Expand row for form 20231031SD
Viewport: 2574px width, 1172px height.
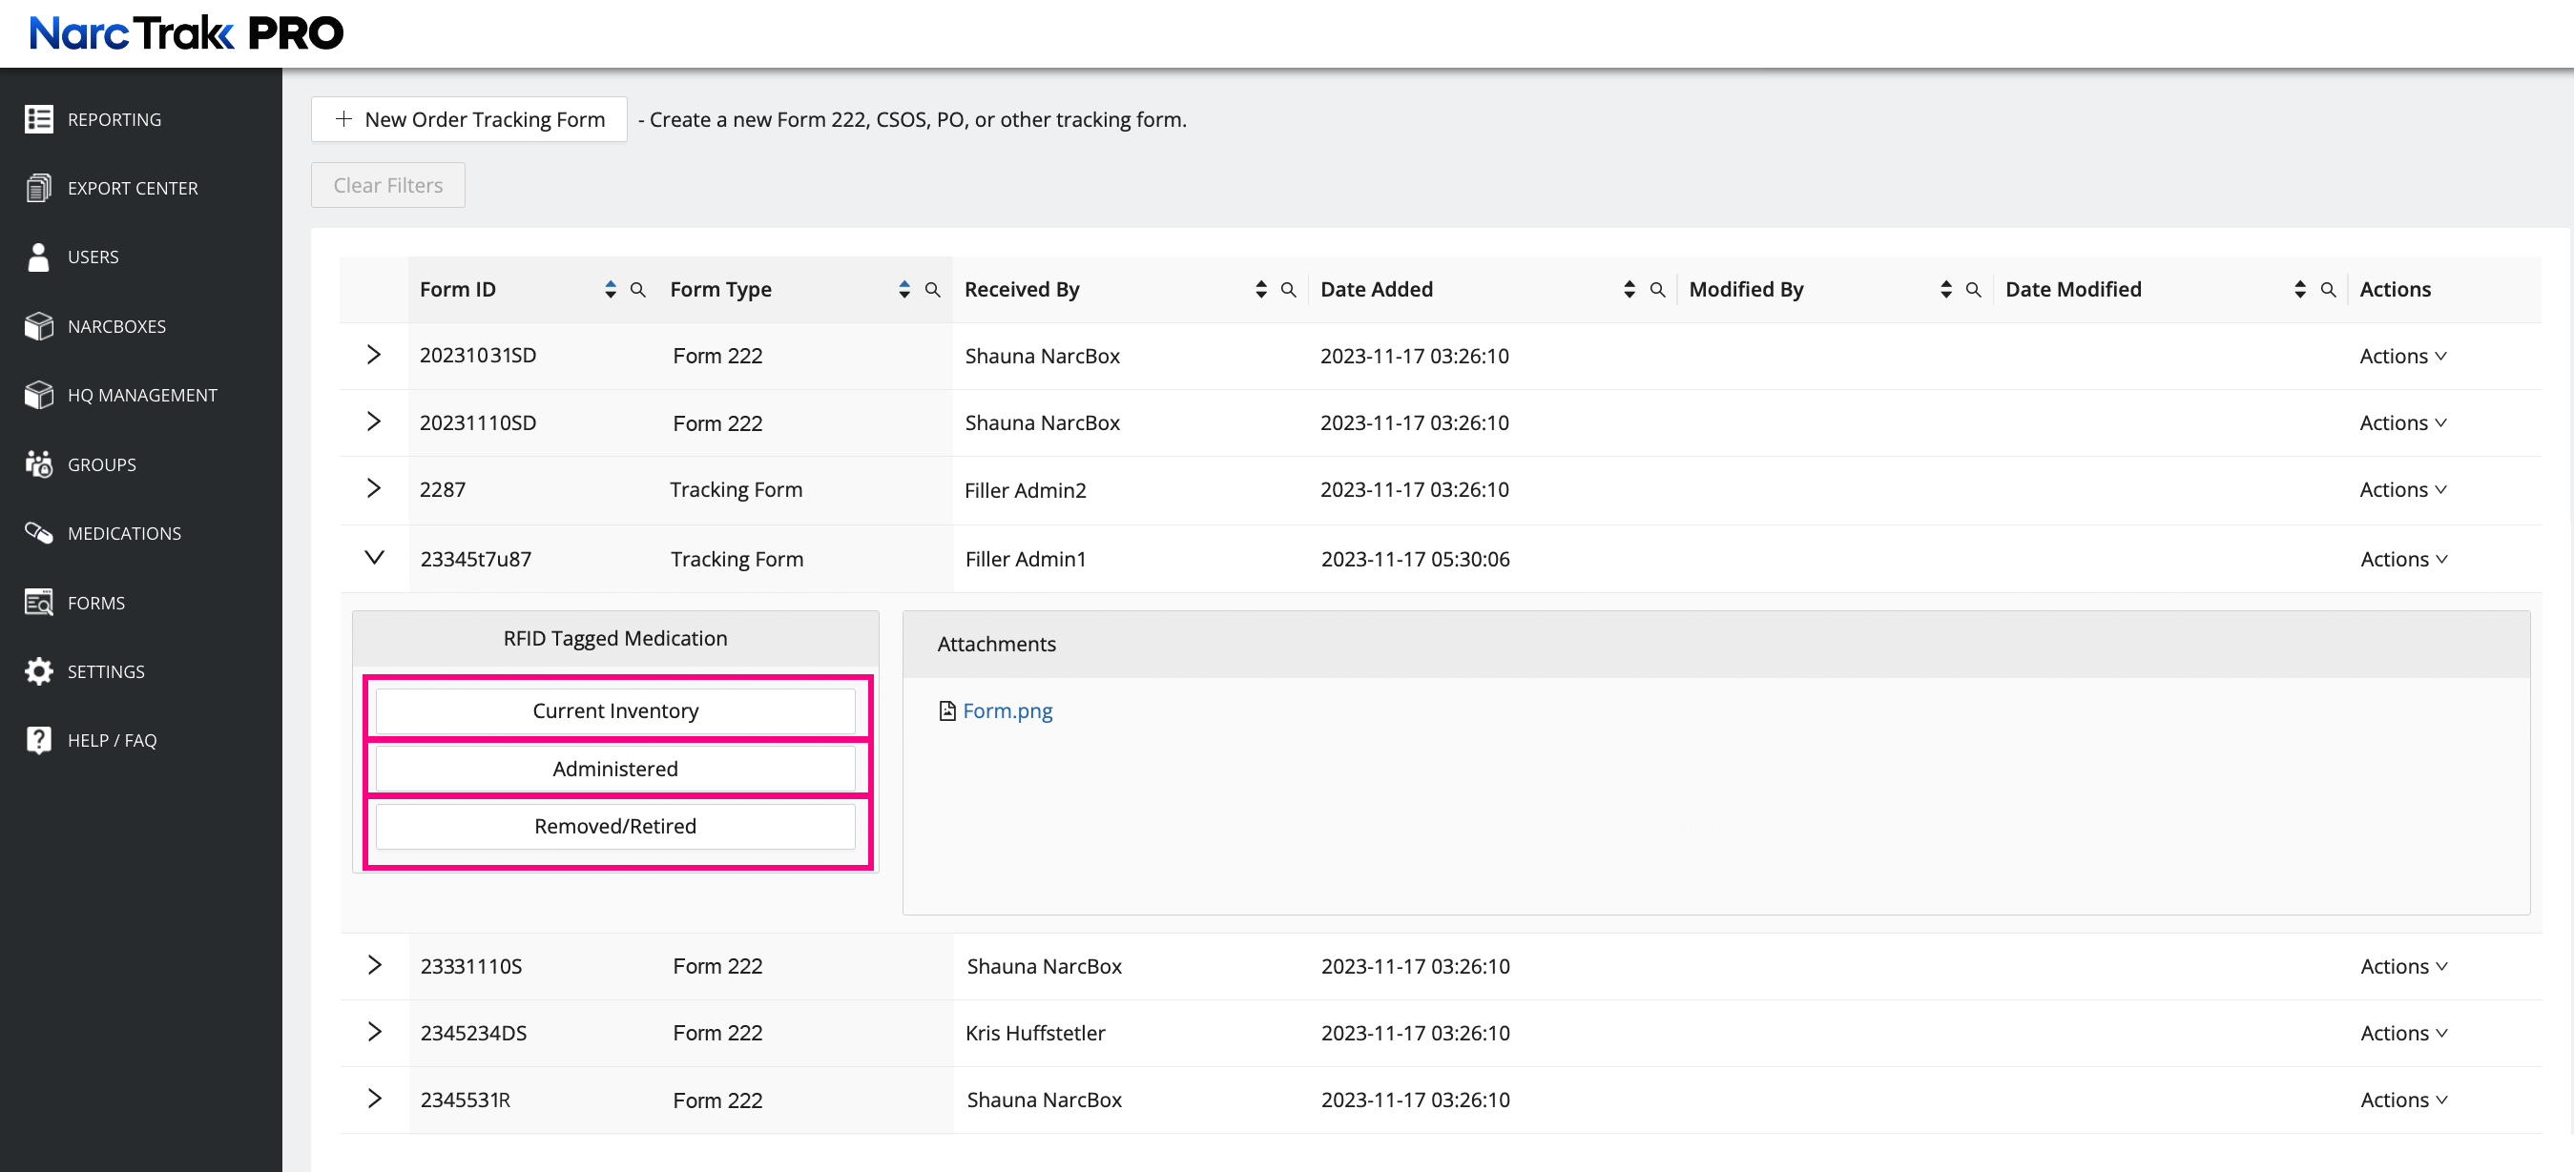tap(374, 355)
